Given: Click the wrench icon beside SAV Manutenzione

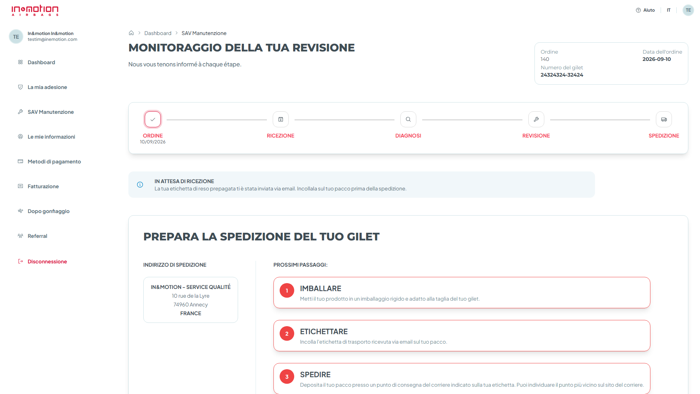Looking at the screenshot, I should tap(20, 112).
